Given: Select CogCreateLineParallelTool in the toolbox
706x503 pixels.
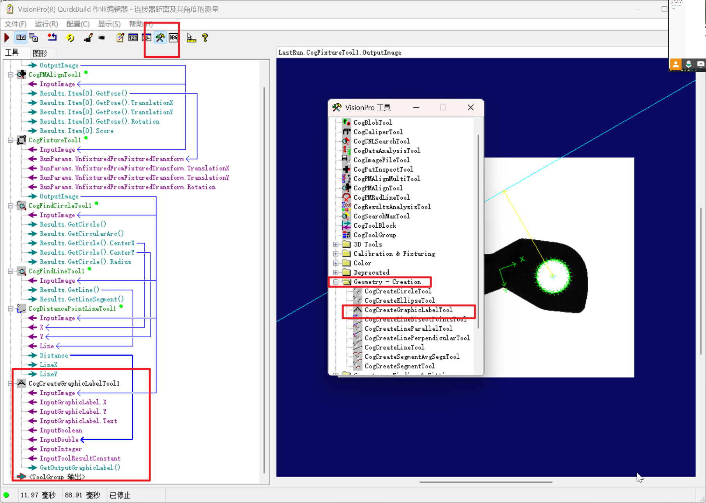Looking at the screenshot, I should click(408, 328).
